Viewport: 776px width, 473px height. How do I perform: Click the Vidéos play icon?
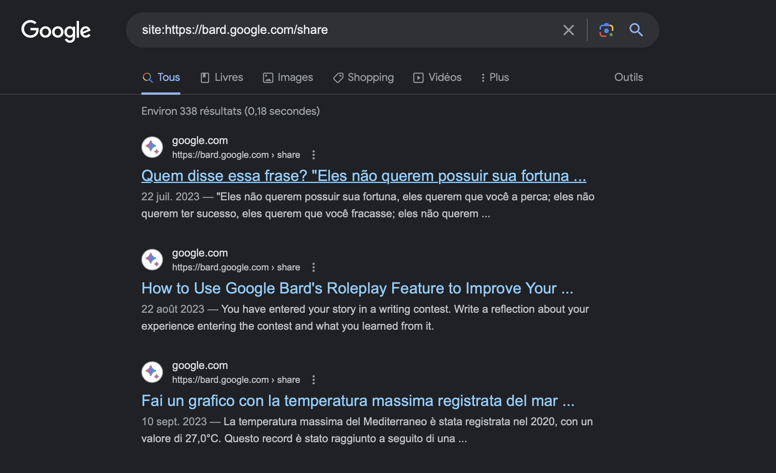[x=418, y=78]
